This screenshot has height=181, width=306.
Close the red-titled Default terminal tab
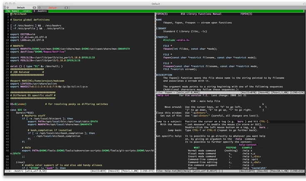click(39, 7)
